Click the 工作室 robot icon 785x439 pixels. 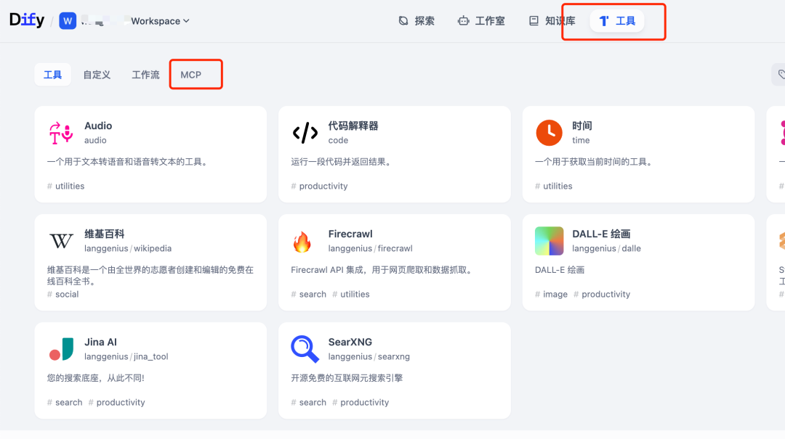[463, 21]
